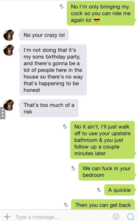Tap read receipt beside "No it ain't" message
The height and width of the screenshot is (221, 138).
pyautogui.click(x=65, y=126)
